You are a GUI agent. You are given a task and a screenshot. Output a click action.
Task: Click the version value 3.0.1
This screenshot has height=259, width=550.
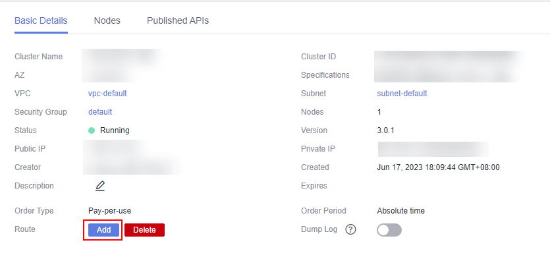tap(385, 130)
